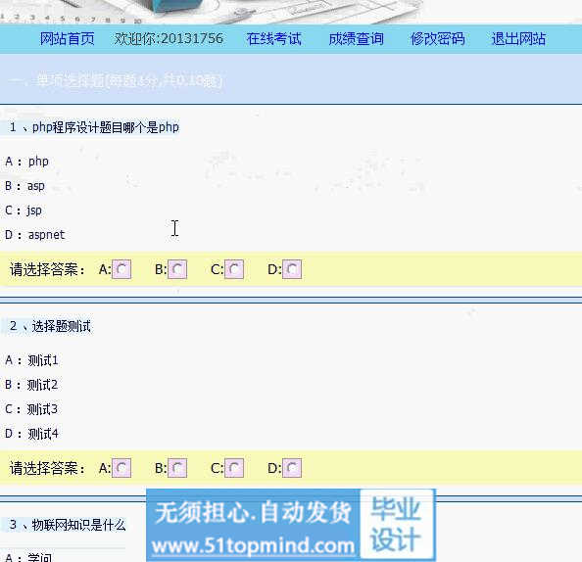Select radio C for question 2
The image size is (582, 562).
click(234, 468)
